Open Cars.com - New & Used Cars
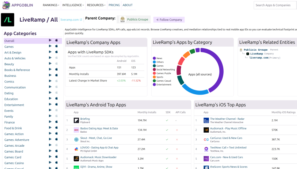 pos(226,157)
